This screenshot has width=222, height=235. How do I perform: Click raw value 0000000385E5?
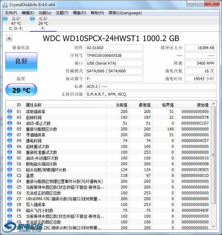click(x=195, y=170)
